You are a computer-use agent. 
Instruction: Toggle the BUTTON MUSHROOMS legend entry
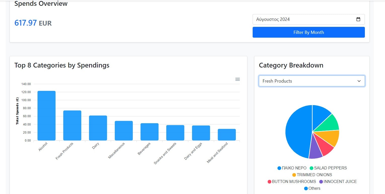292,182
